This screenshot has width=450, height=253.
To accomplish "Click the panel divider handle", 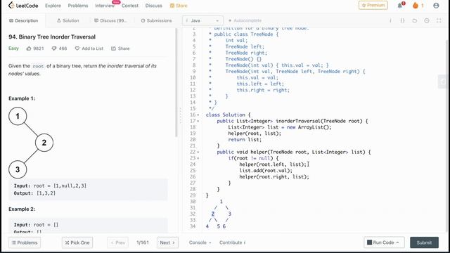I will click(180, 115).
